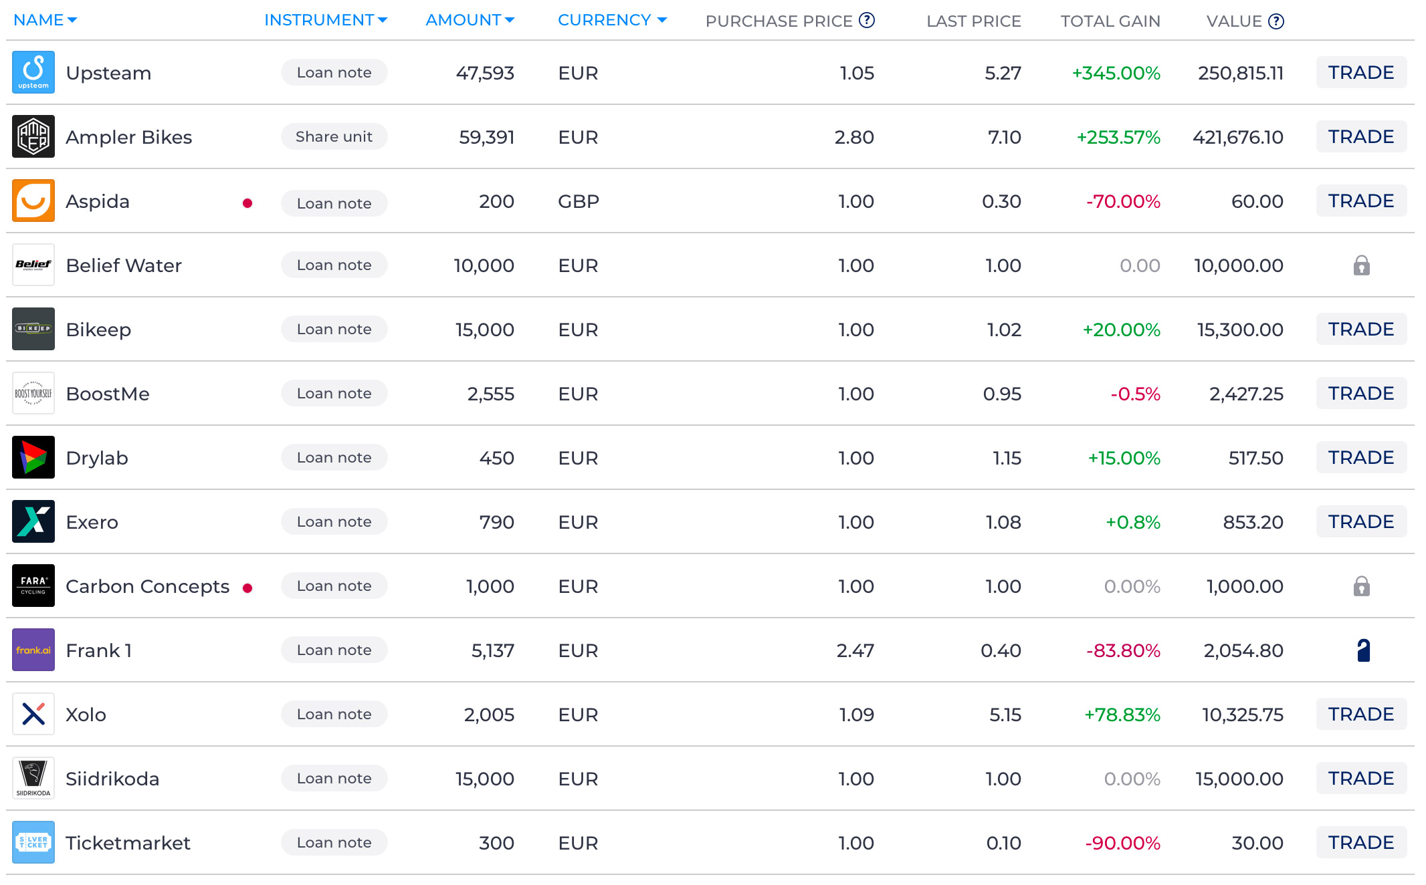Click the Loan note tag for Frank 1
This screenshot has width=1426, height=885.
coord(334,650)
